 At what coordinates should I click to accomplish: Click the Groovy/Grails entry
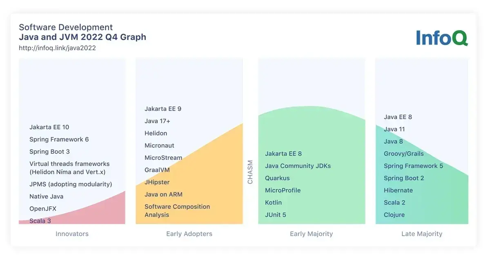point(403,154)
